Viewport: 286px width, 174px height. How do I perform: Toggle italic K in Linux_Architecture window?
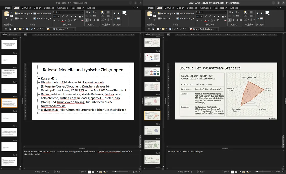219,16
